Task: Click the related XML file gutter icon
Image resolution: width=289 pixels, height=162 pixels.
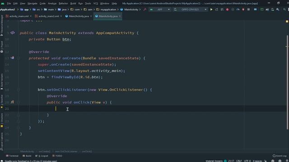Action: point(12,33)
